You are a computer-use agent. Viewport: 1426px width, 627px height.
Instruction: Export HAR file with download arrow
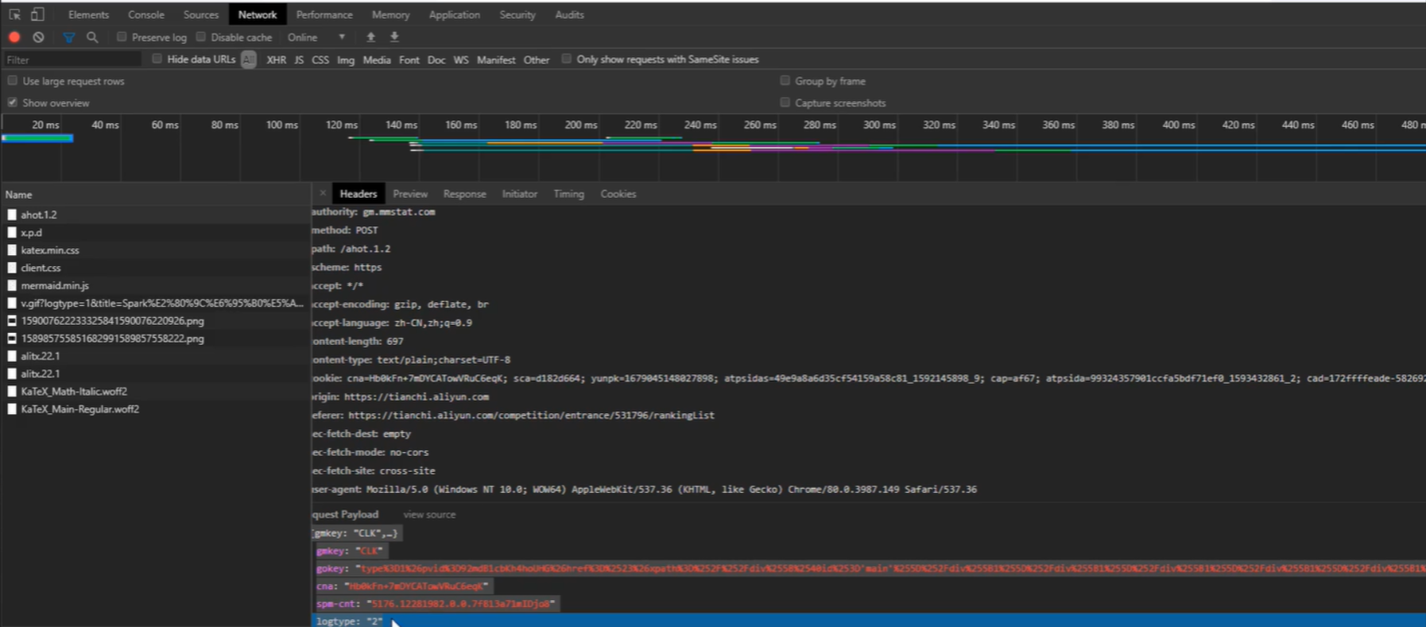click(x=394, y=37)
